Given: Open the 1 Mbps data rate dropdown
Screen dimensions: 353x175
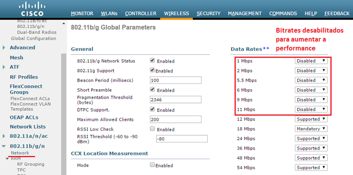Looking at the screenshot, I should (x=311, y=61).
